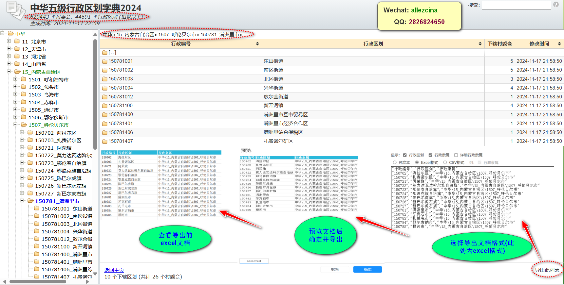The height and width of the screenshot is (285, 564).
Task: Select 150781004_兴华街道 in the tree
Action: (67, 231)
